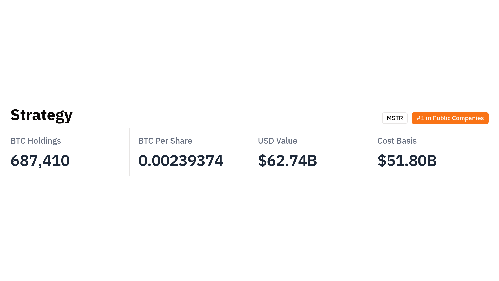Click divider between BTC Per Share and USD Value
Image resolution: width=499 pixels, height=281 pixels.
coord(249,152)
